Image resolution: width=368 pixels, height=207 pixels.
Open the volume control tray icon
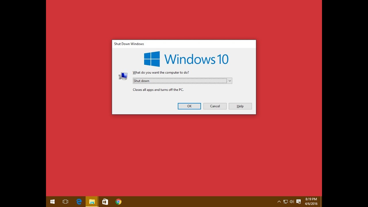(292, 202)
